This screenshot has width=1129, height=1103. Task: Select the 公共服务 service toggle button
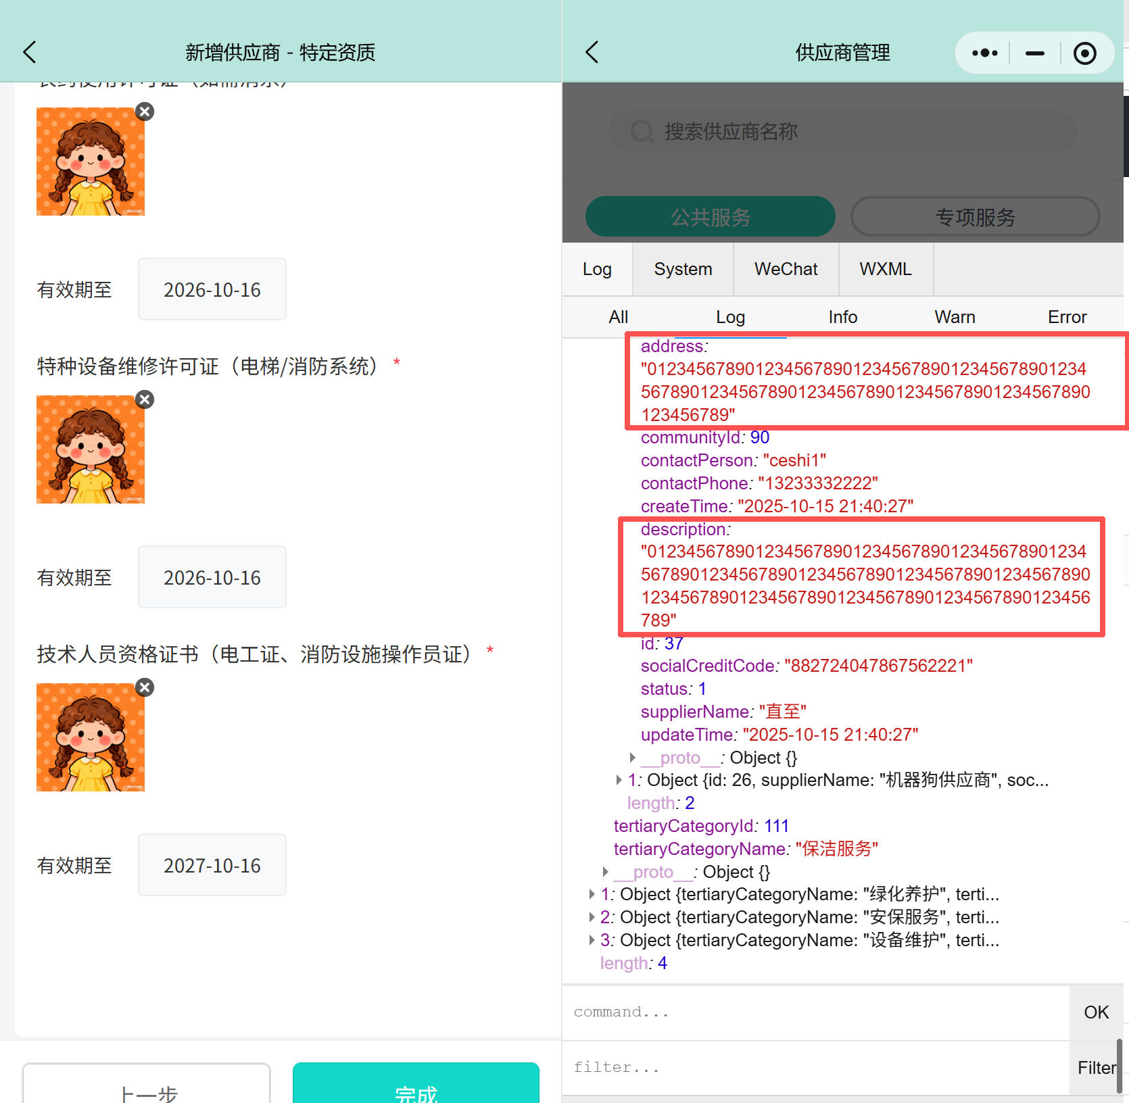point(710,216)
